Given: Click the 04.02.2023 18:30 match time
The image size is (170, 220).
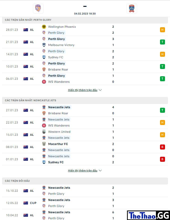Looking at the screenshot, I should [x=85, y=13].
